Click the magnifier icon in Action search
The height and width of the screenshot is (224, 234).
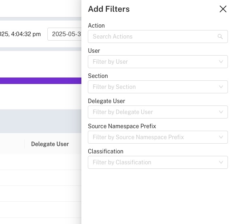(220, 37)
